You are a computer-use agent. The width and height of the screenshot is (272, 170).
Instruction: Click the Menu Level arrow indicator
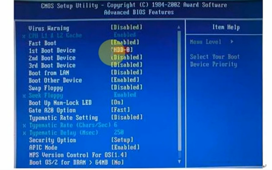point(232,42)
